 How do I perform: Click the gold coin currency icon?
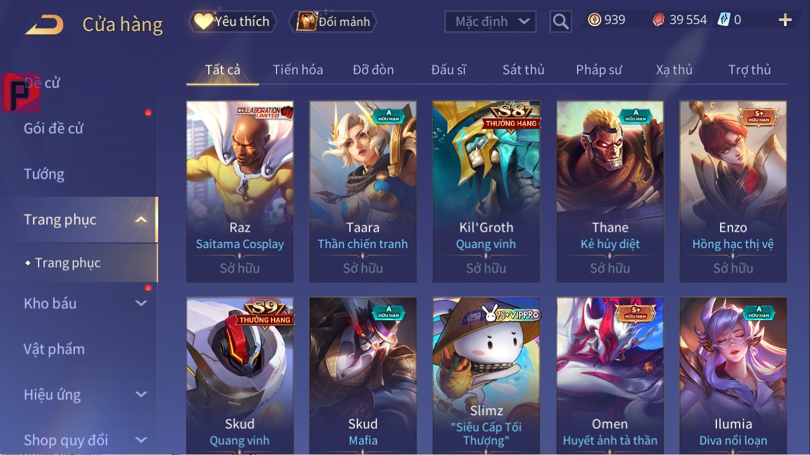[x=594, y=20]
